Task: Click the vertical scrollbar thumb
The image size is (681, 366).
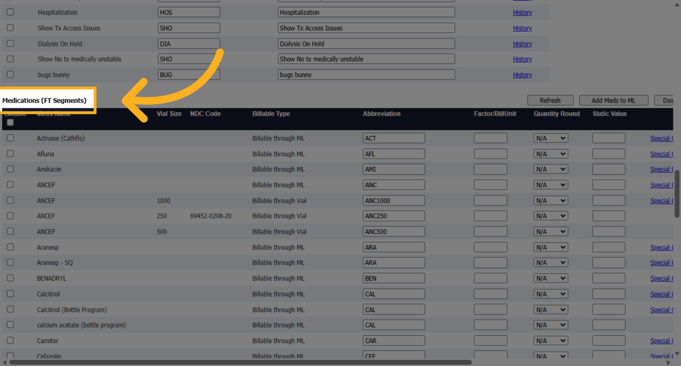Action: pyautogui.click(x=677, y=194)
